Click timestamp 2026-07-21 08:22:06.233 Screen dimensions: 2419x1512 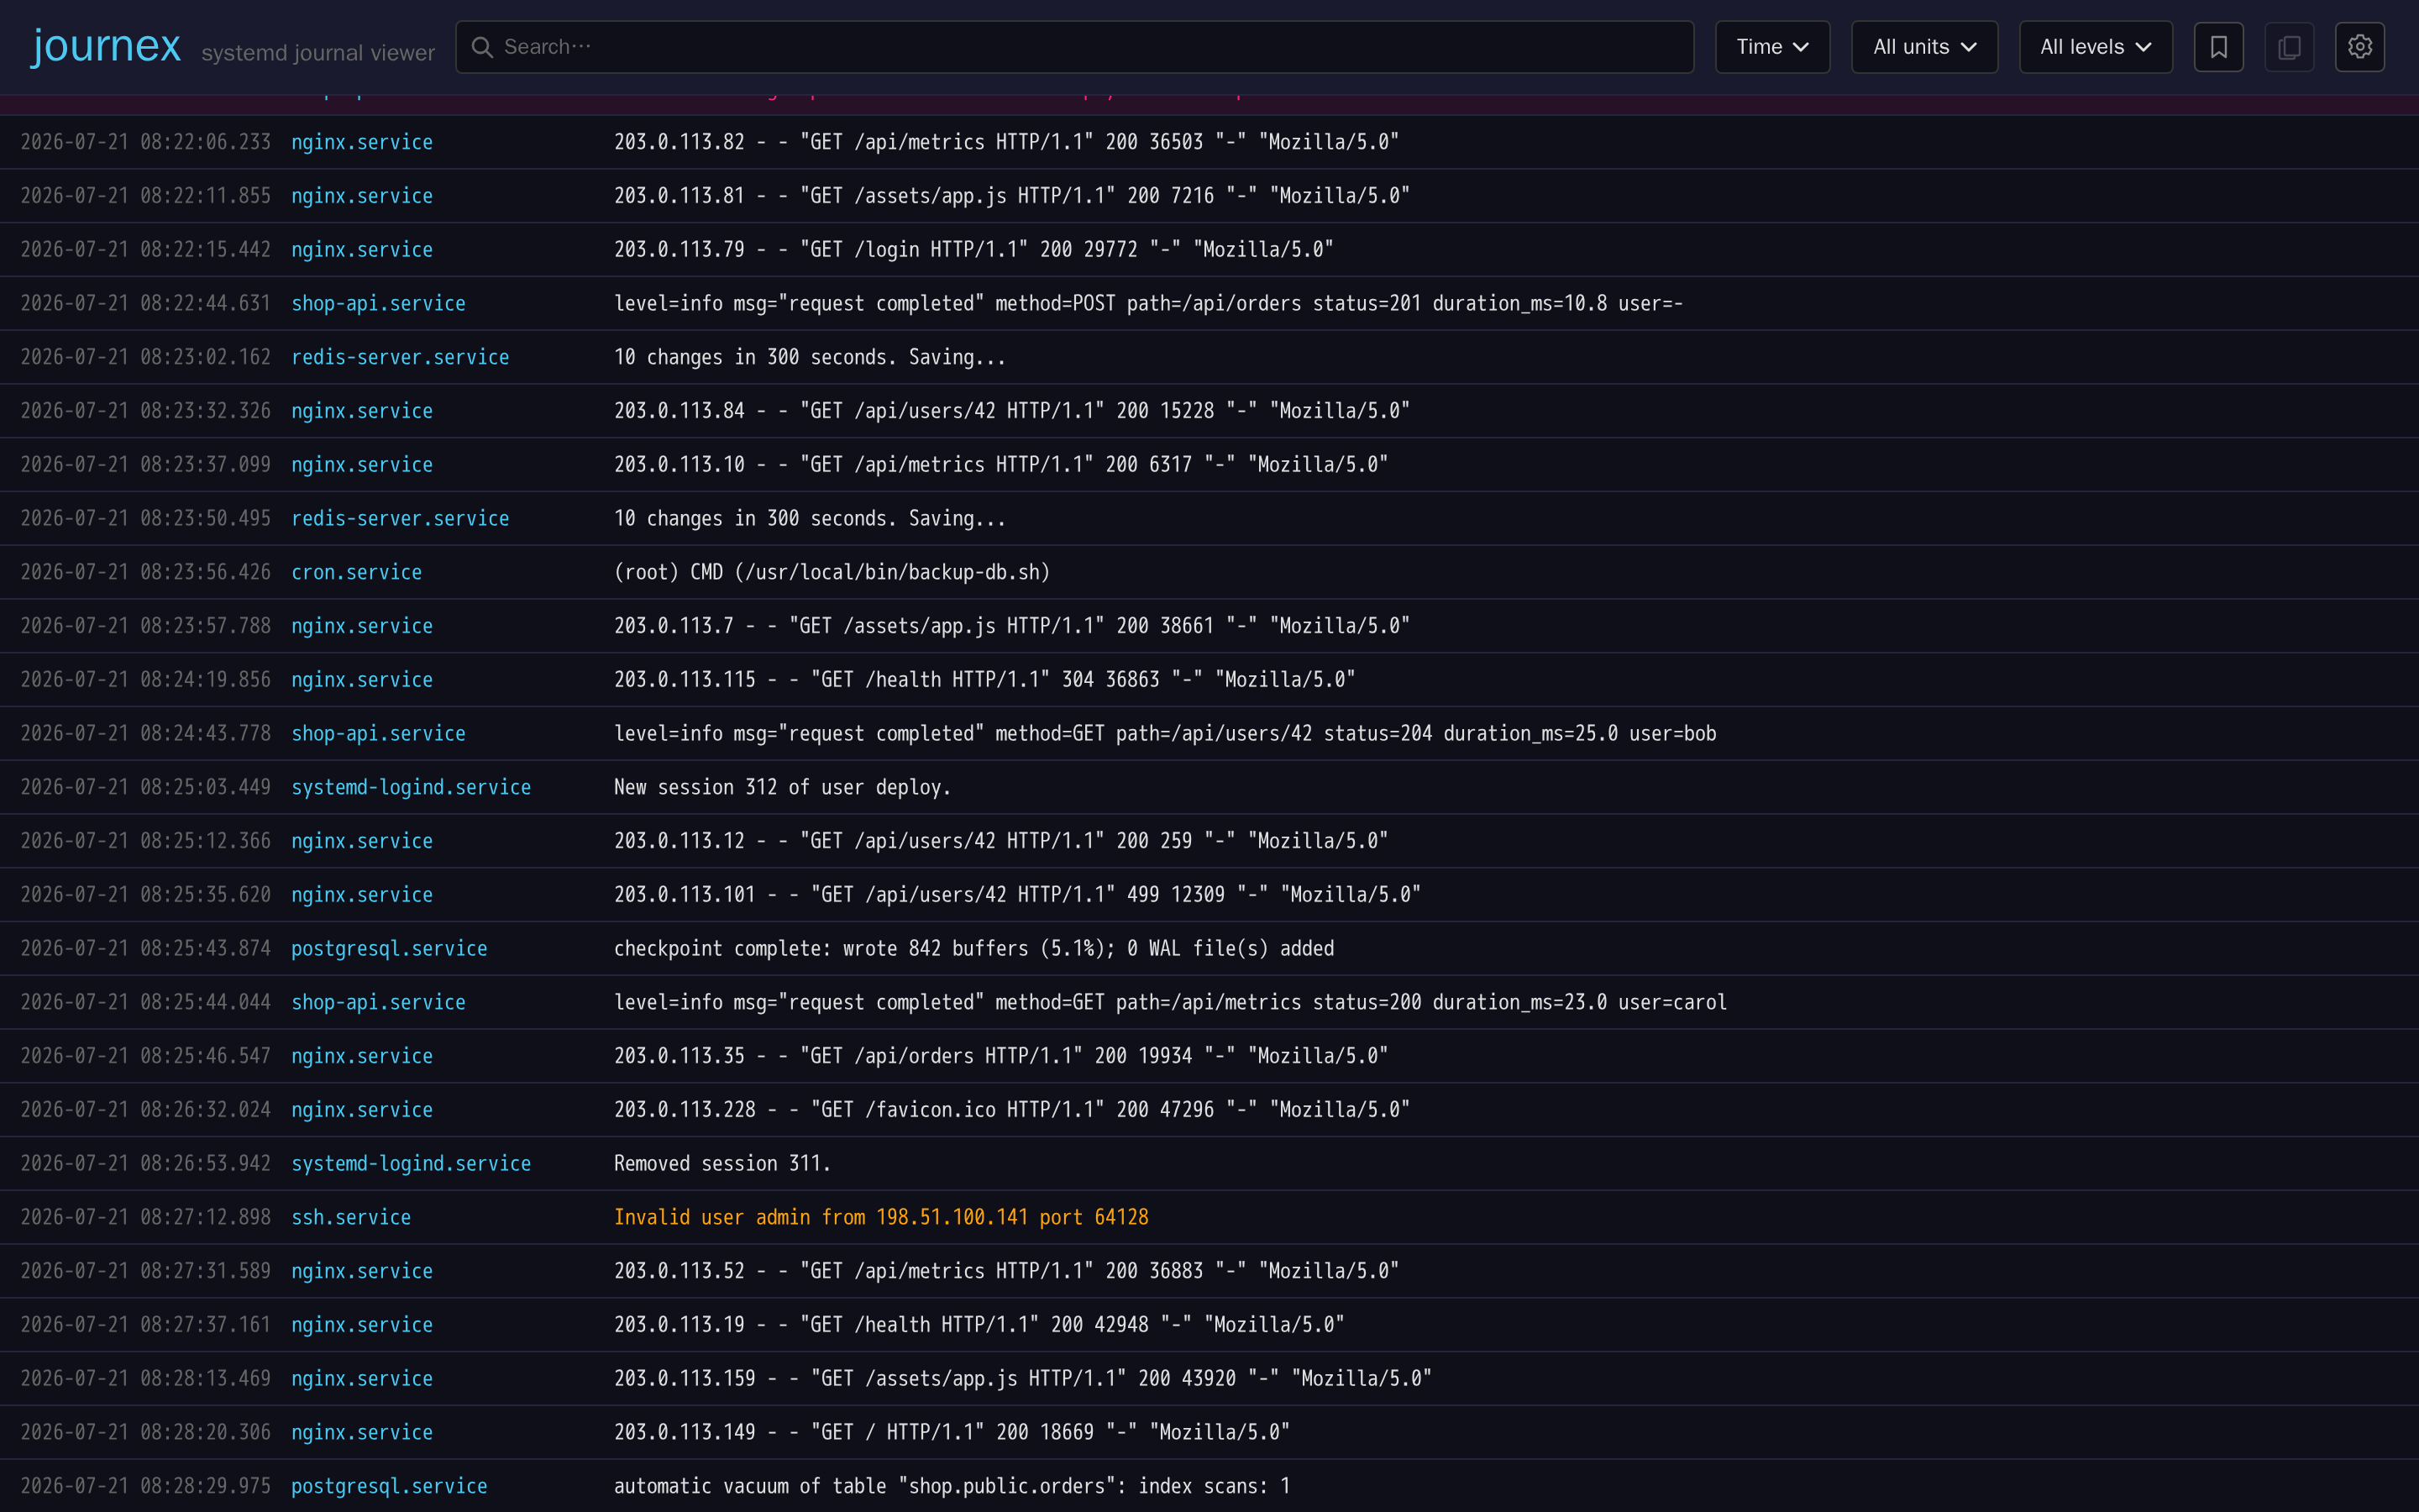[145, 142]
